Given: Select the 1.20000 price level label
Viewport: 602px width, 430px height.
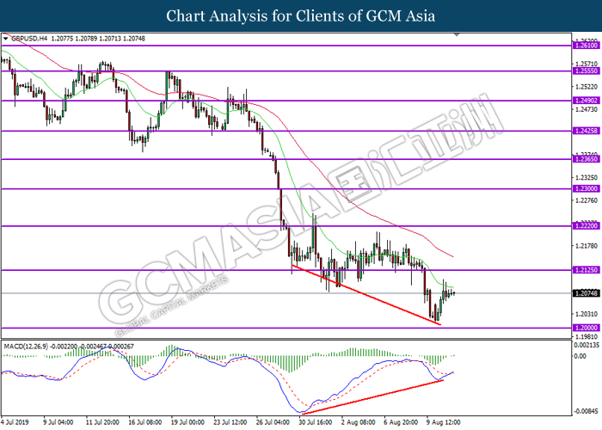Looking at the screenshot, I should click(x=586, y=328).
